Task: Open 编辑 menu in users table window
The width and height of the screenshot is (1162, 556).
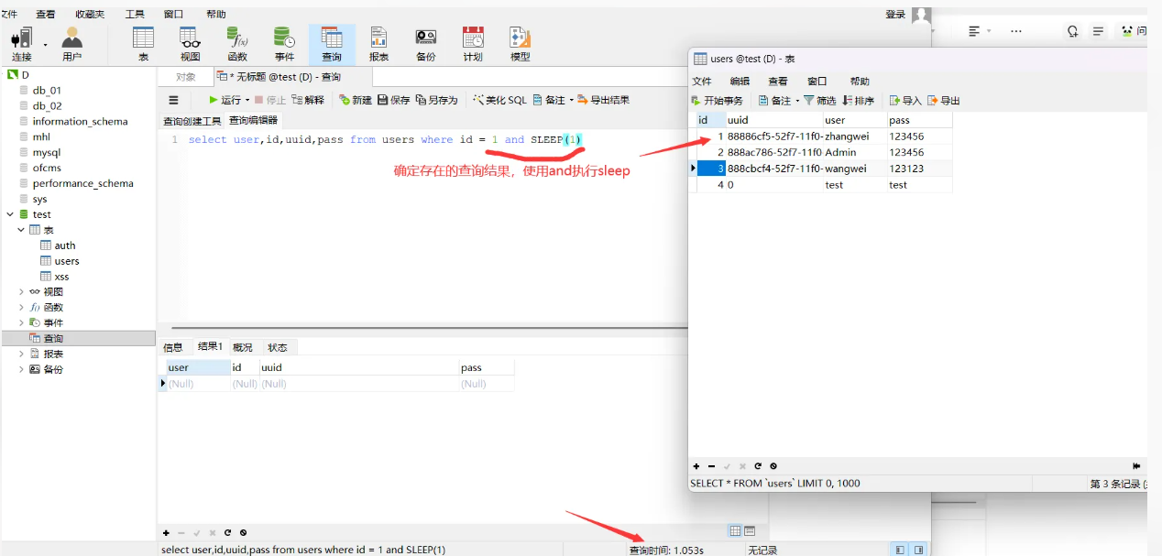Action: click(740, 82)
